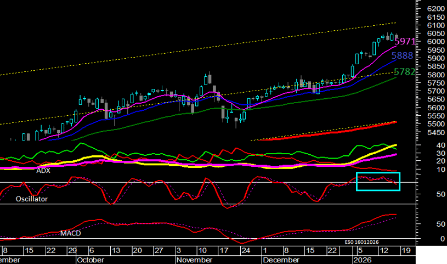447x264 pixels.
Task: Click the November month label on time axis
Action: [x=194, y=259]
